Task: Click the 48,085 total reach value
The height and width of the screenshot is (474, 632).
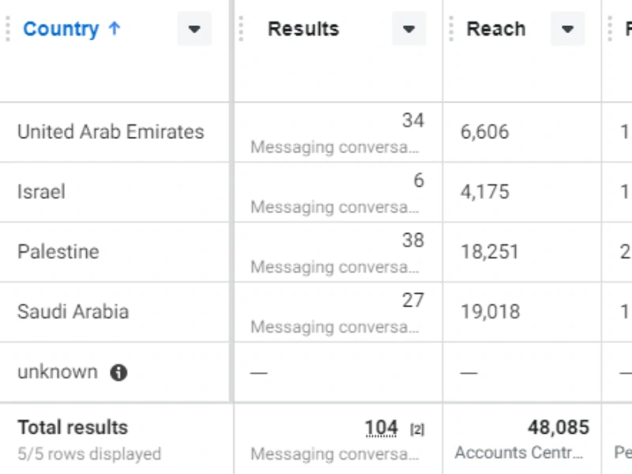Action: pyautogui.click(x=559, y=427)
